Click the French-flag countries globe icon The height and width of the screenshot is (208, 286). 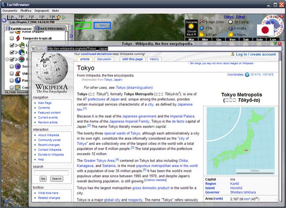[18, 81]
